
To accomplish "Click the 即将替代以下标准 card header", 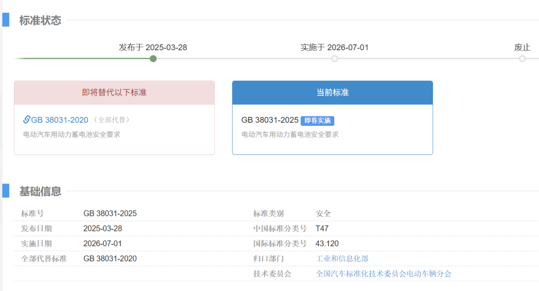I will coord(114,93).
